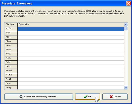This screenshot has width=132, height=104.
Task: Click the red X icon on Cancel
Action: (x=111, y=97)
